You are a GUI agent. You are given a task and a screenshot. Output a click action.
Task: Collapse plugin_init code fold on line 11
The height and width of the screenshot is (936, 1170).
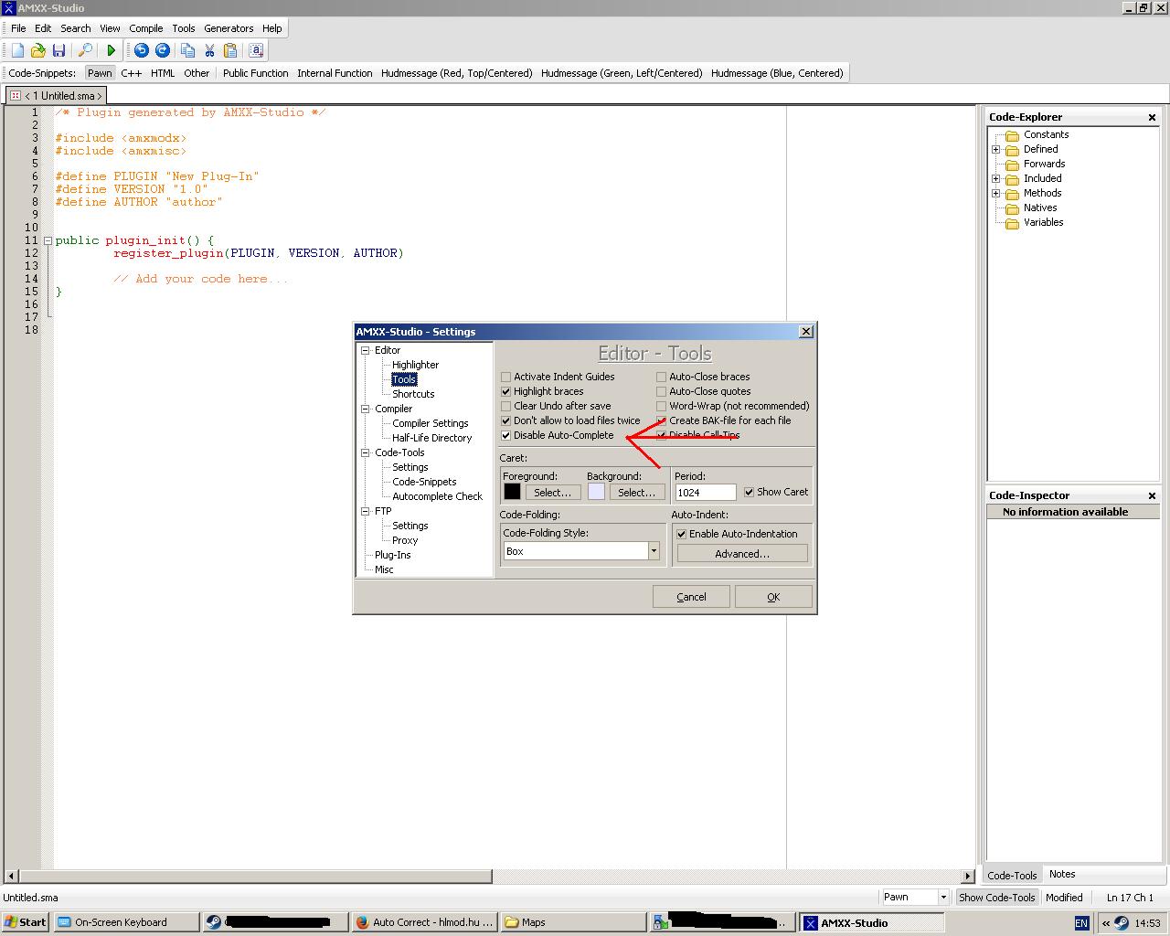click(48, 240)
